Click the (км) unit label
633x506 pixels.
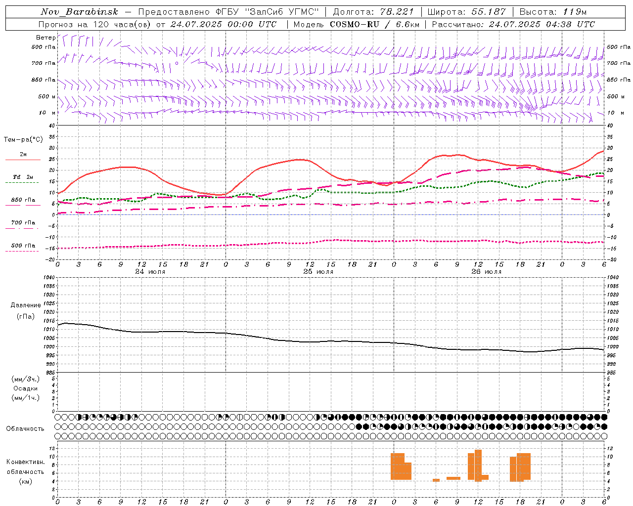coord(26,481)
